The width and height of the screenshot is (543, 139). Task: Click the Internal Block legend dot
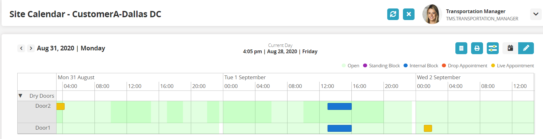tap(405, 65)
